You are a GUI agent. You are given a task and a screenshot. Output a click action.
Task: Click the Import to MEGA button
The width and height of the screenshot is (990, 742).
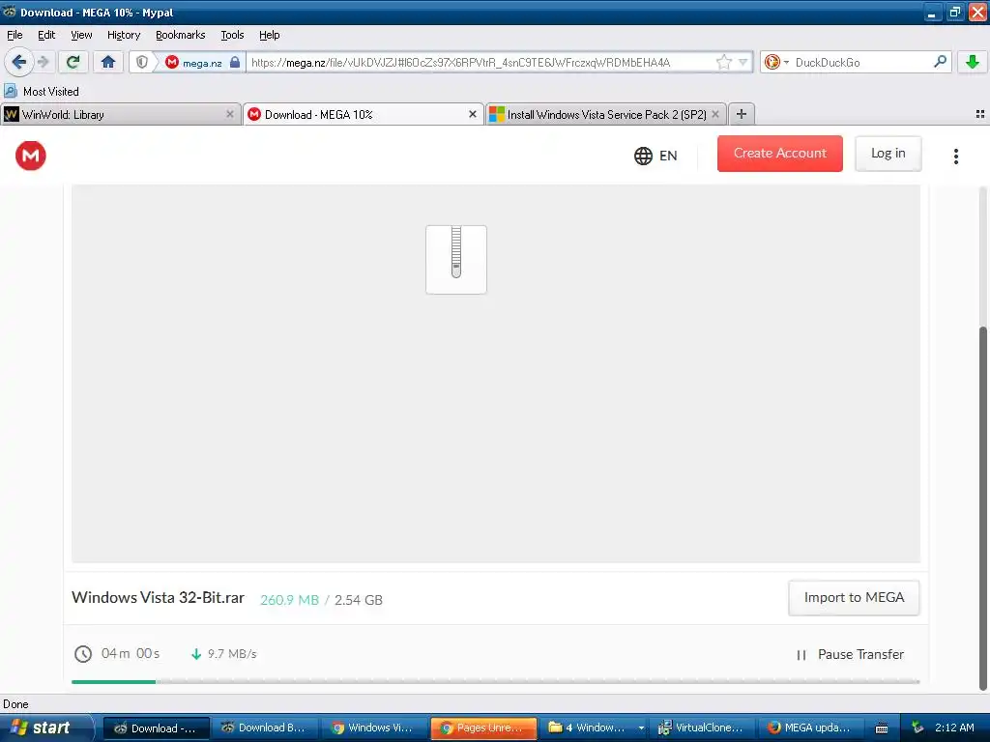(x=854, y=597)
